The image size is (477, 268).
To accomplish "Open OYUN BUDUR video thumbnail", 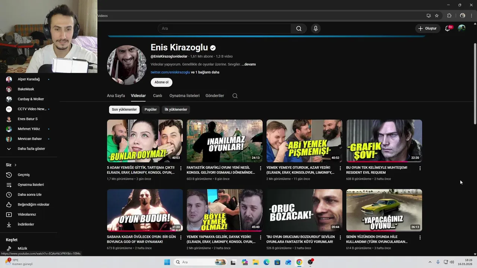I will coord(145,210).
